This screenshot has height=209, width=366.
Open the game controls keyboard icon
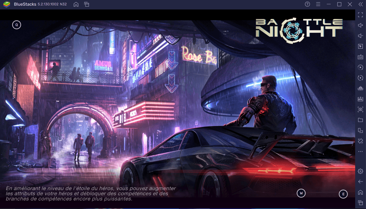coord(360,57)
